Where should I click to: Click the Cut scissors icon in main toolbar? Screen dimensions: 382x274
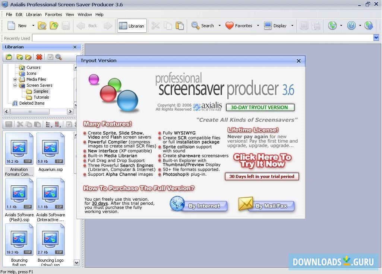155,26
